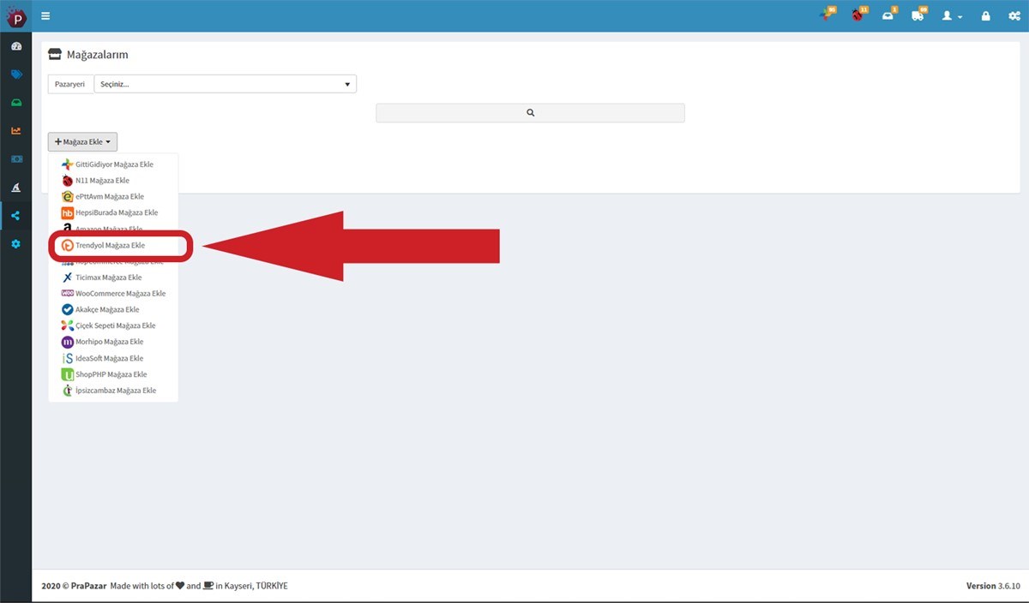Select Ticimax Mağaza Ekle
The height and width of the screenshot is (603, 1029).
[x=102, y=278]
